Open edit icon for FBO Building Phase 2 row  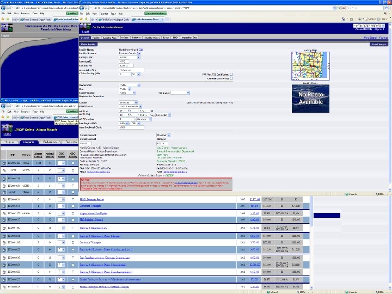(4, 219)
